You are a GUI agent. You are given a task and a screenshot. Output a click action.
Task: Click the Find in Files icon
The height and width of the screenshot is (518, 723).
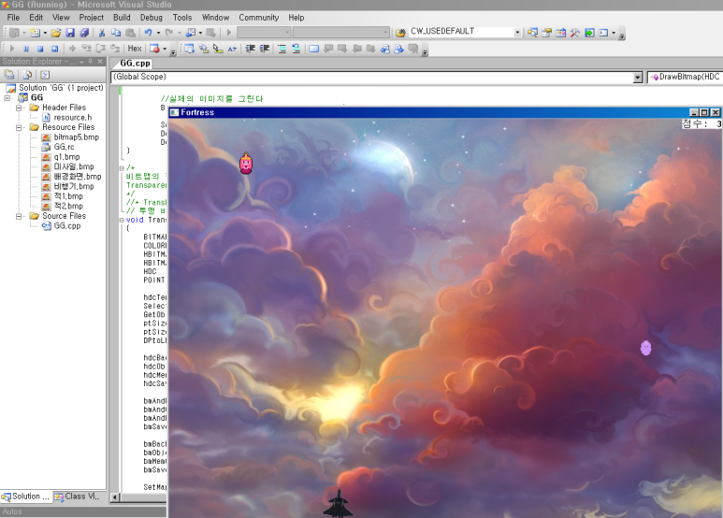[400, 33]
